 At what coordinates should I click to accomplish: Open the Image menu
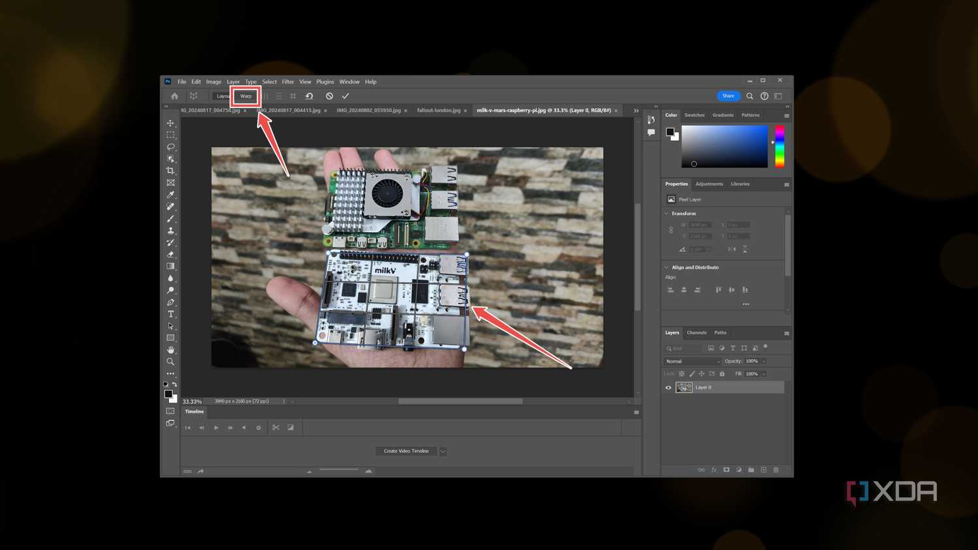click(x=214, y=82)
